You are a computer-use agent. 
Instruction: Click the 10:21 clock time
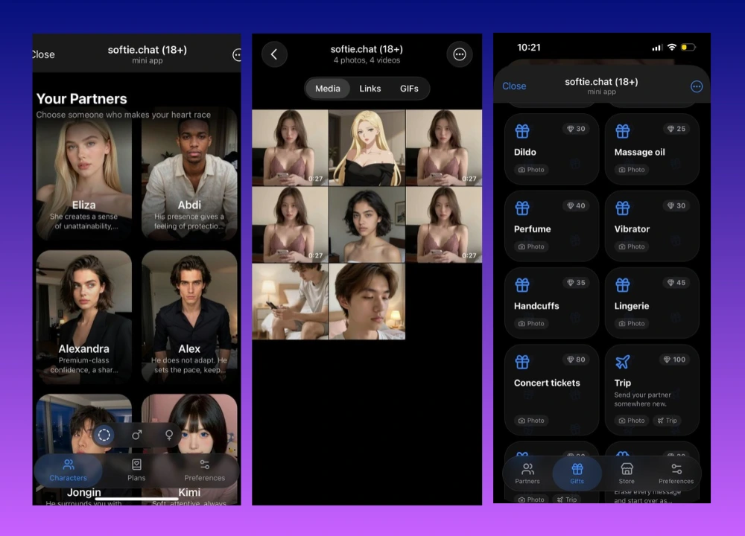click(x=529, y=48)
